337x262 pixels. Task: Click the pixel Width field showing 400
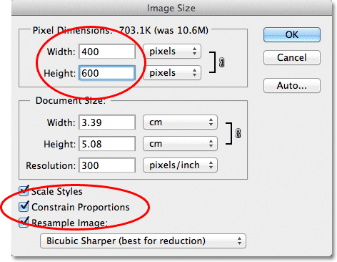point(107,52)
